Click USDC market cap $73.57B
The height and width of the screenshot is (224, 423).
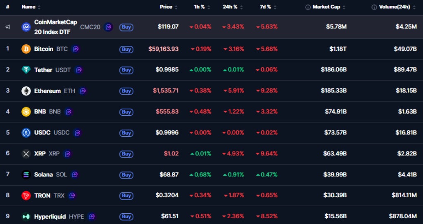coord(335,133)
